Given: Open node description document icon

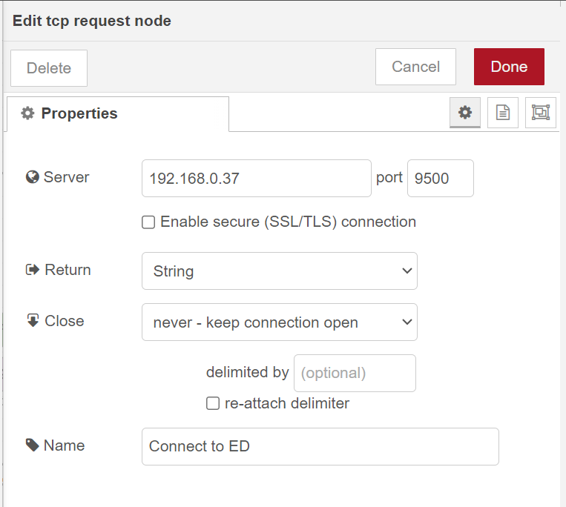Looking at the screenshot, I should coord(503,113).
